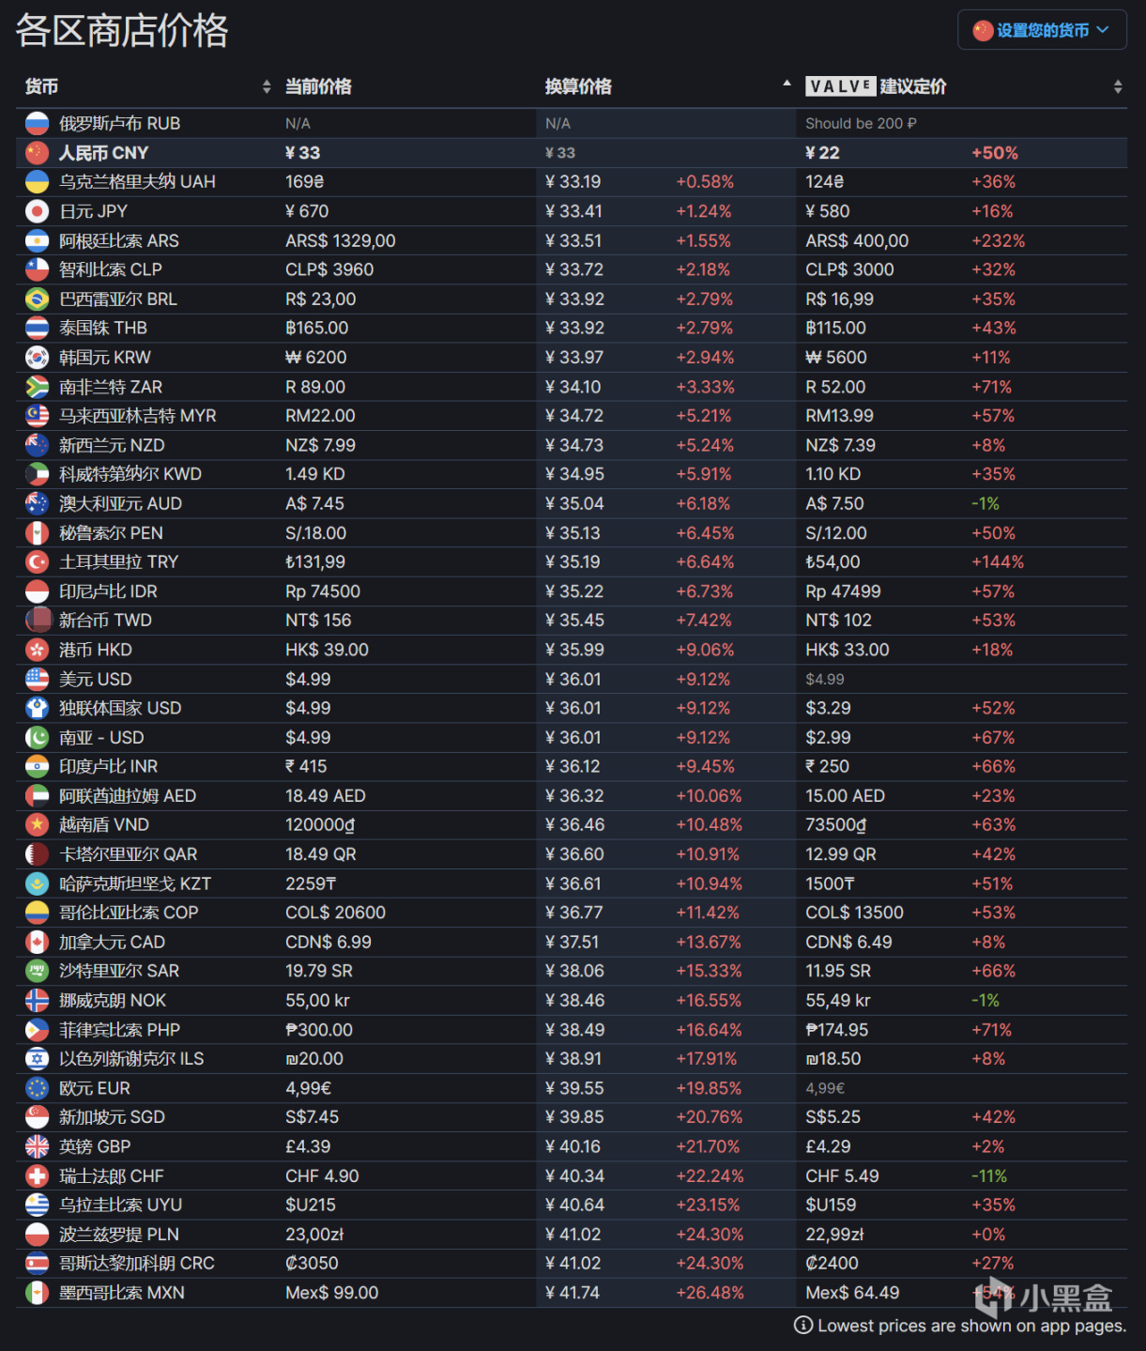Click the info icon near Lowest prices note
The width and height of the screenshot is (1146, 1351).
(803, 1325)
